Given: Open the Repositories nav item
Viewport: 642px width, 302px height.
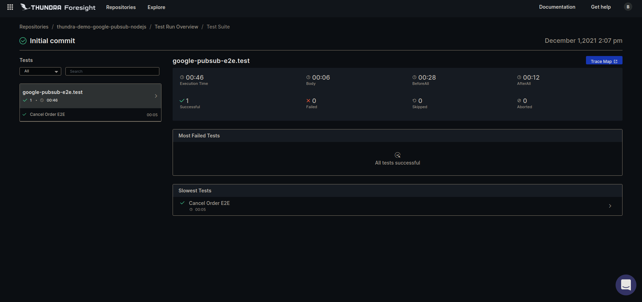Looking at the screenshot, I should pos(121,7).
